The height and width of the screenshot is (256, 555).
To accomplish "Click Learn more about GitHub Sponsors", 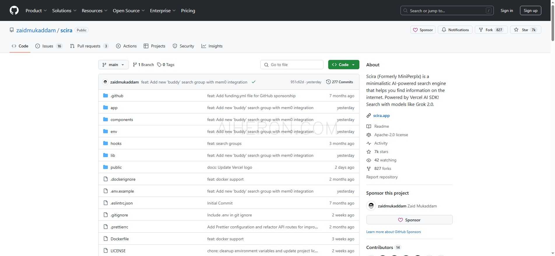I will pyautogui.click(x=394, y=232).
